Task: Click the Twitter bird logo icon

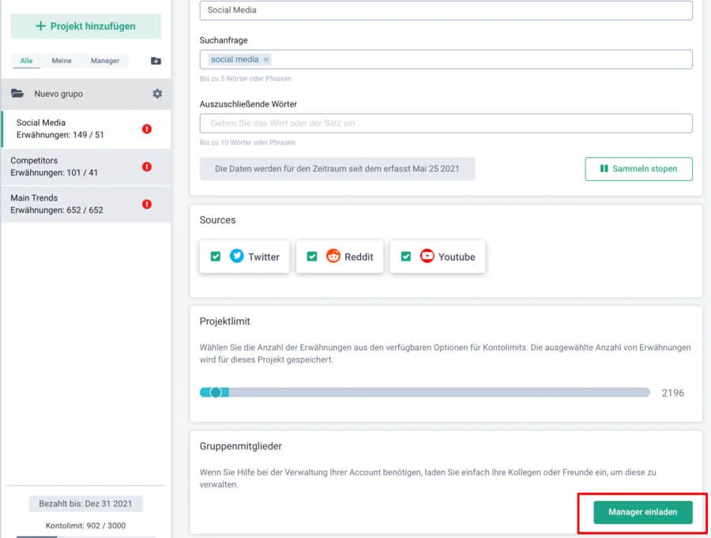Action: (236, 256)
